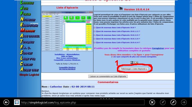Open the Forum sidebar menu item
The width and height of the screenshot is (192, 107).
tap(25, 14)
